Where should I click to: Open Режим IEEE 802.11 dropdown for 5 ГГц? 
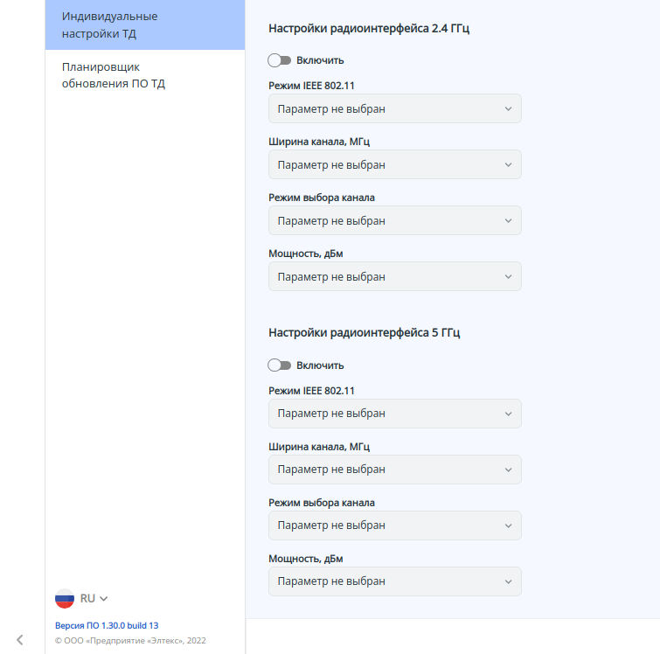394,414
